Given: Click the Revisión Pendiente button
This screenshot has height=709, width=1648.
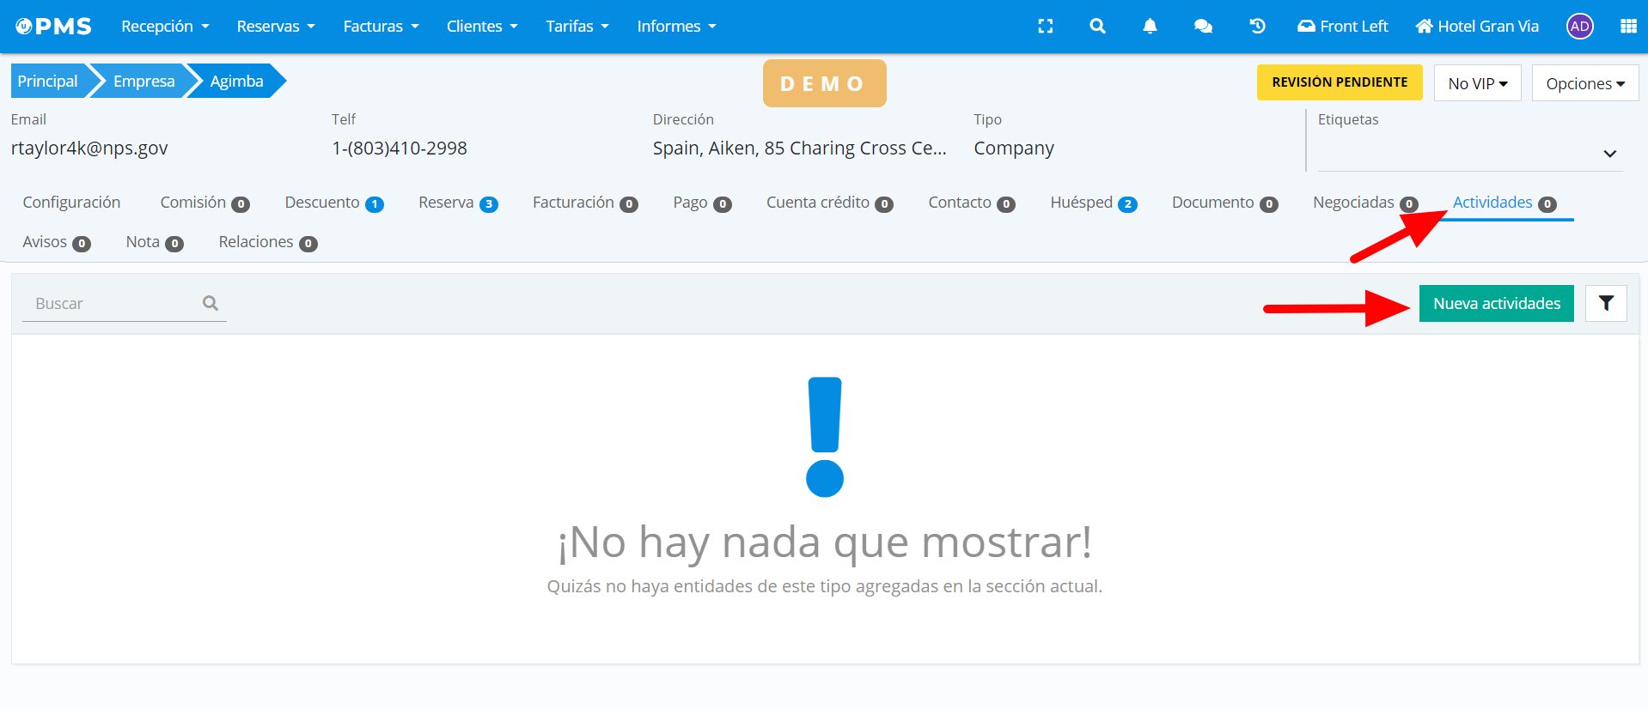Looking at the screenshot, I should [1339, 82].
